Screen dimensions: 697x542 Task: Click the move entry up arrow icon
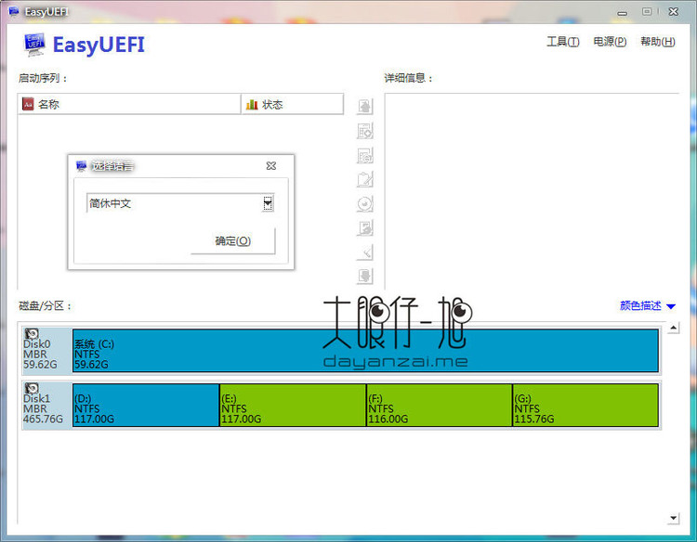coord(365,107)
